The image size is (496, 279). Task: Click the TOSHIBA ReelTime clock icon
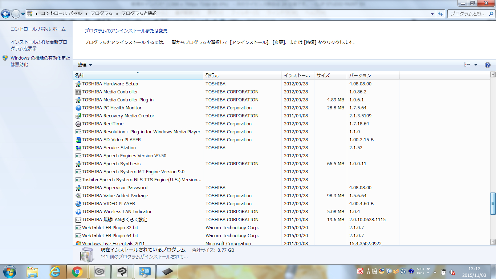(x=78, y=124)
